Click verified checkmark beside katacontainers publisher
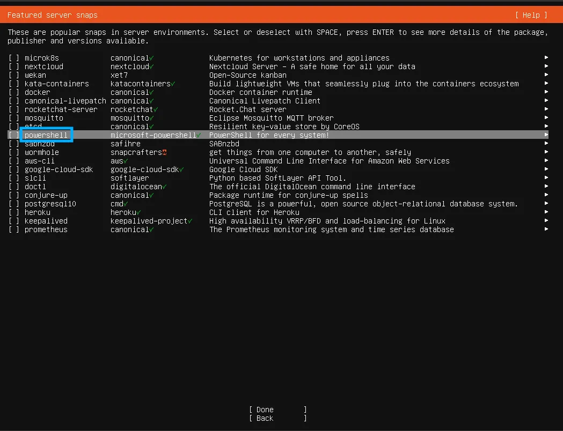The height and width of the screenshot is (431, 563). [x=173, y=84]
